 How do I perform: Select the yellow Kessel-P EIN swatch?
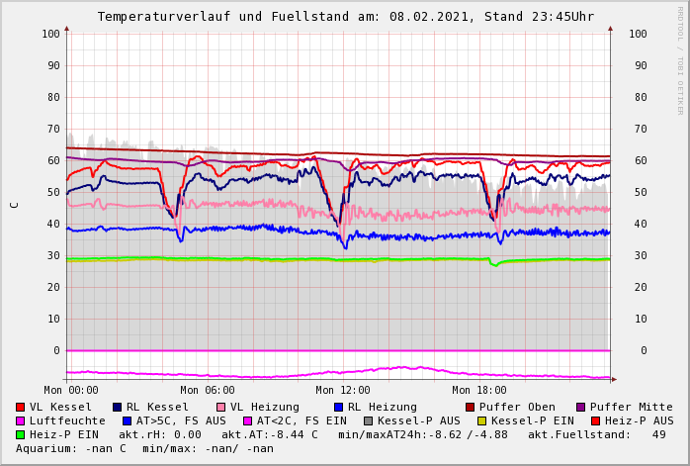pos(481,421)
